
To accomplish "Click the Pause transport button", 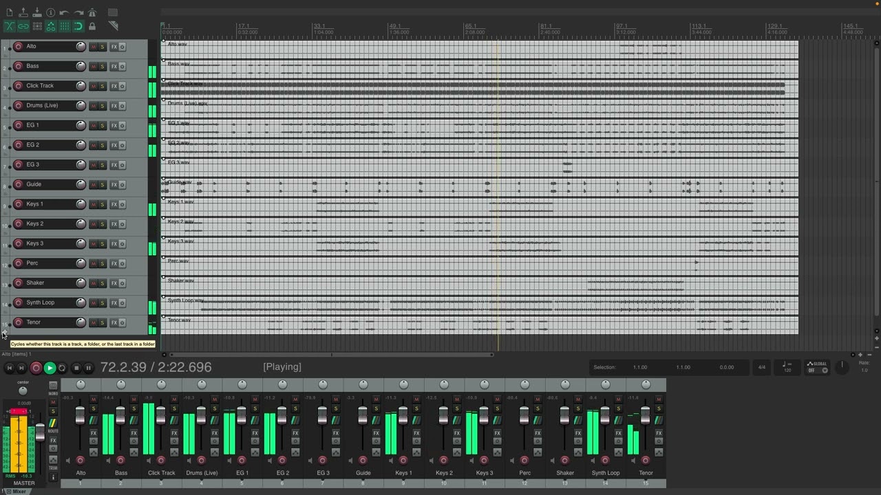I will point(88,368).
